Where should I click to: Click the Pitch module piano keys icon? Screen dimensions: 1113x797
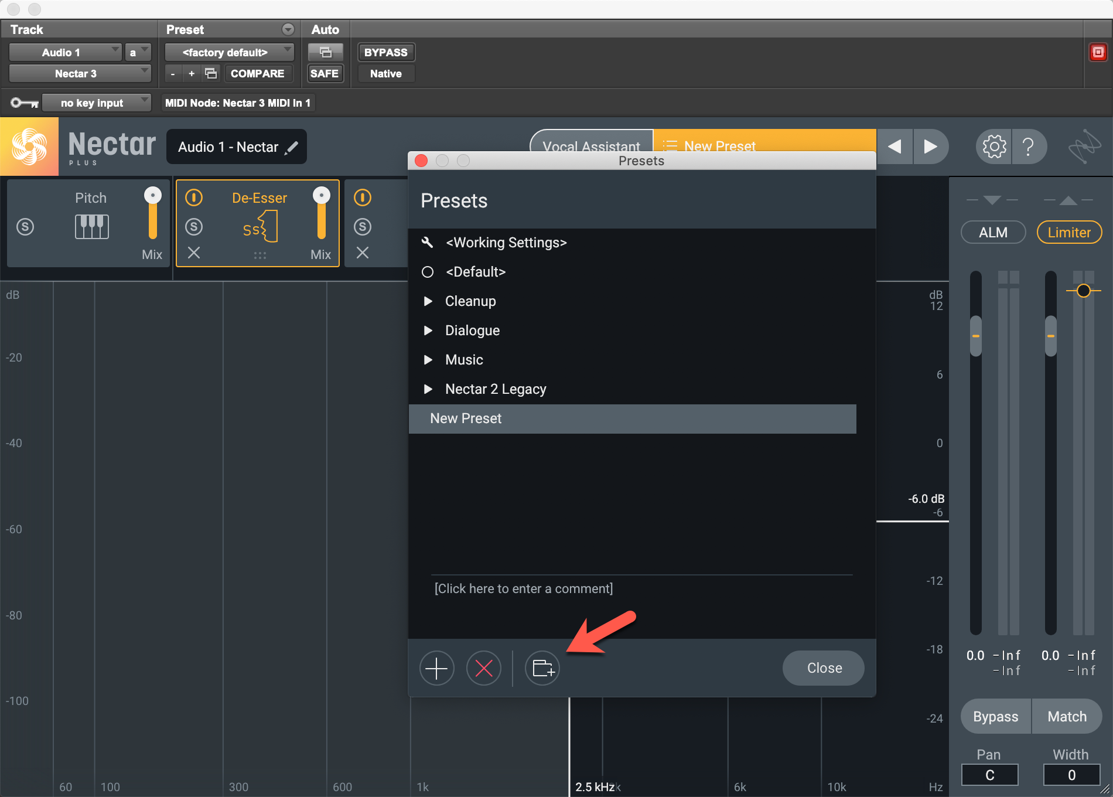92,227
